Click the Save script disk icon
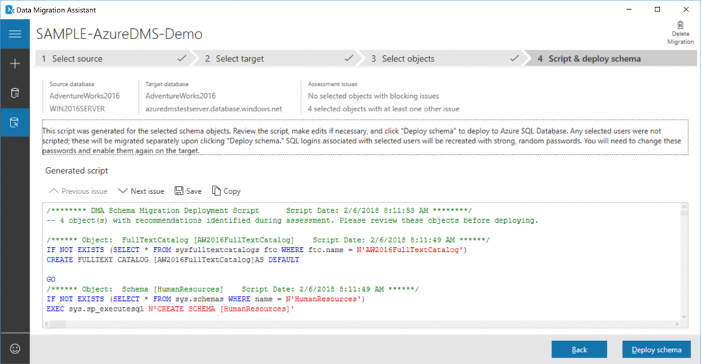The width and height of the screenshot is (701, 364). pyautogui.click(x=179, y=191)
